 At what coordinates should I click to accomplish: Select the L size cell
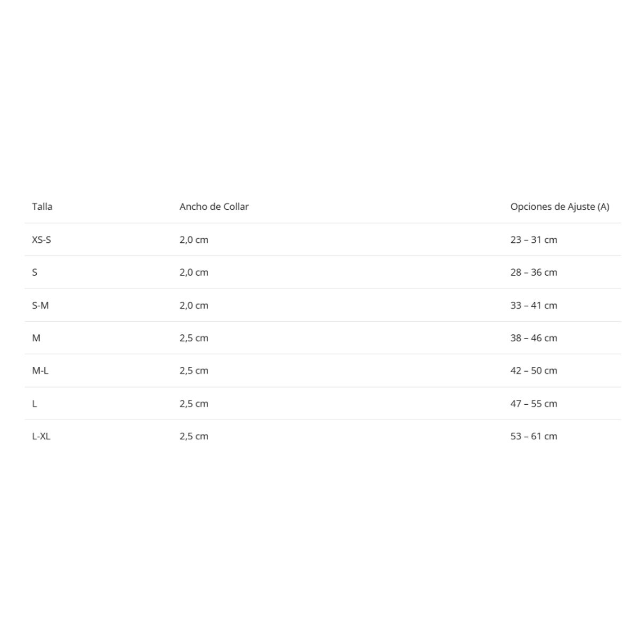click(x=35, y=404)
